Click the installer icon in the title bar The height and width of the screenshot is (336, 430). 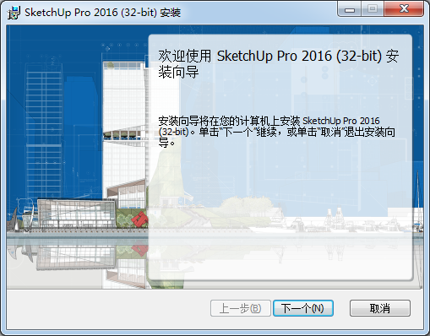pos(14,13)
